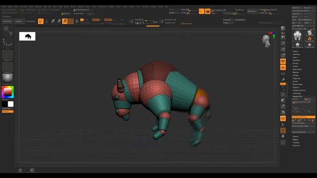Expand the Subtool subpalette
Viewport: 317px width, 178px height.
click(295, 51)
